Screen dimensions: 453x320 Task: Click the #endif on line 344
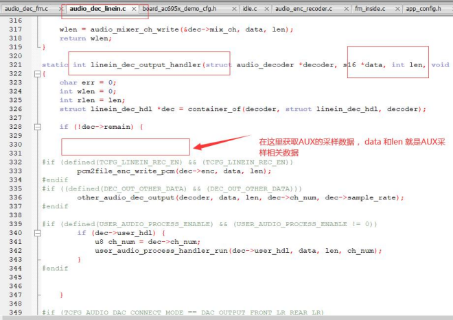[55, 269]
